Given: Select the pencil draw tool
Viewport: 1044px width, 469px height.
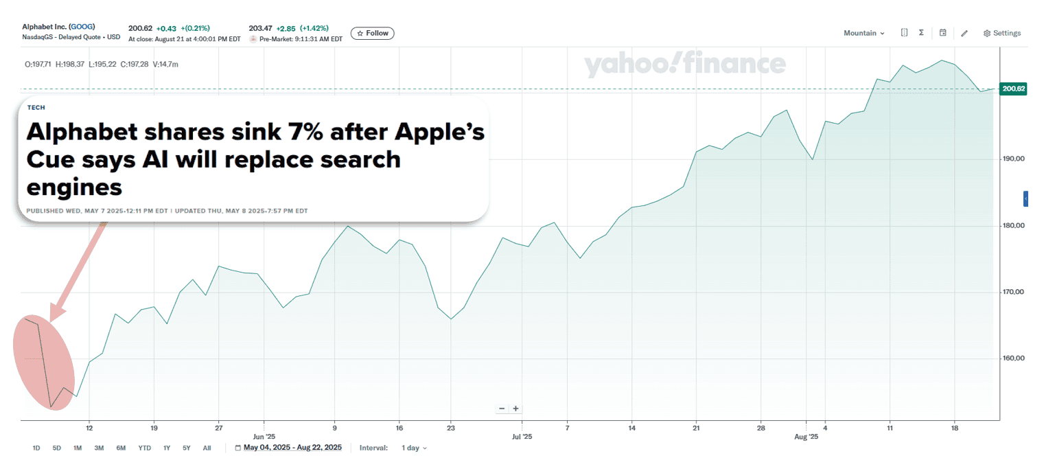Looking at the screenshot, I should pyautogui.click(x=964, y=33).
